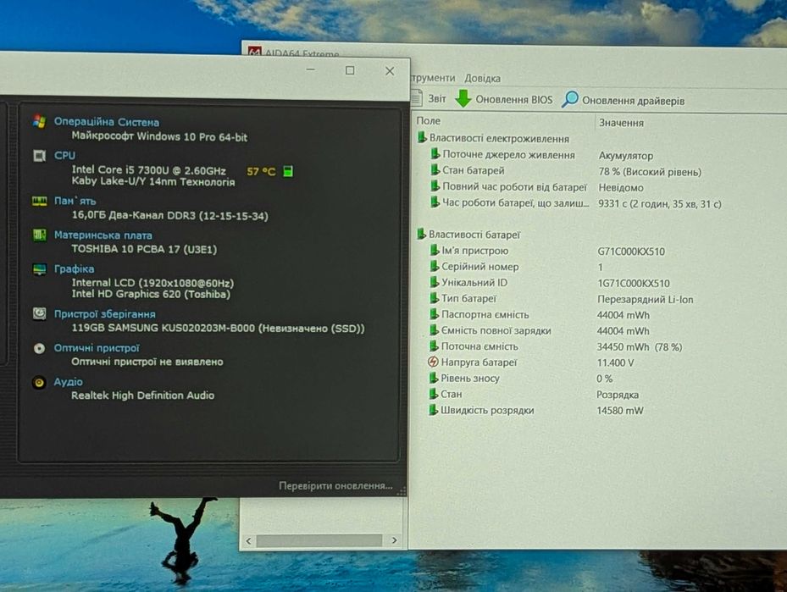The width and height of the screenshot is (787, 592).
Task: Click the icon beside Паспортна ємність row
Action: click(434, 314)
